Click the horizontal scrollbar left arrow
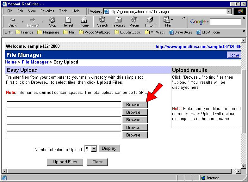 click(4, 171)
